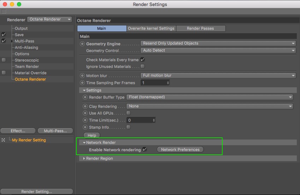Screen dimensions: 300x195
Task: Select Save in the settings tree
Action: point(19,35)
